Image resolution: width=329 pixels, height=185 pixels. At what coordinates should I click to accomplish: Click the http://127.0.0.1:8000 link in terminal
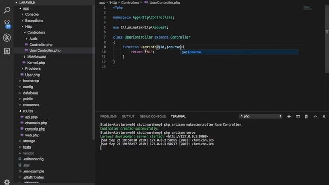point(187,136)
